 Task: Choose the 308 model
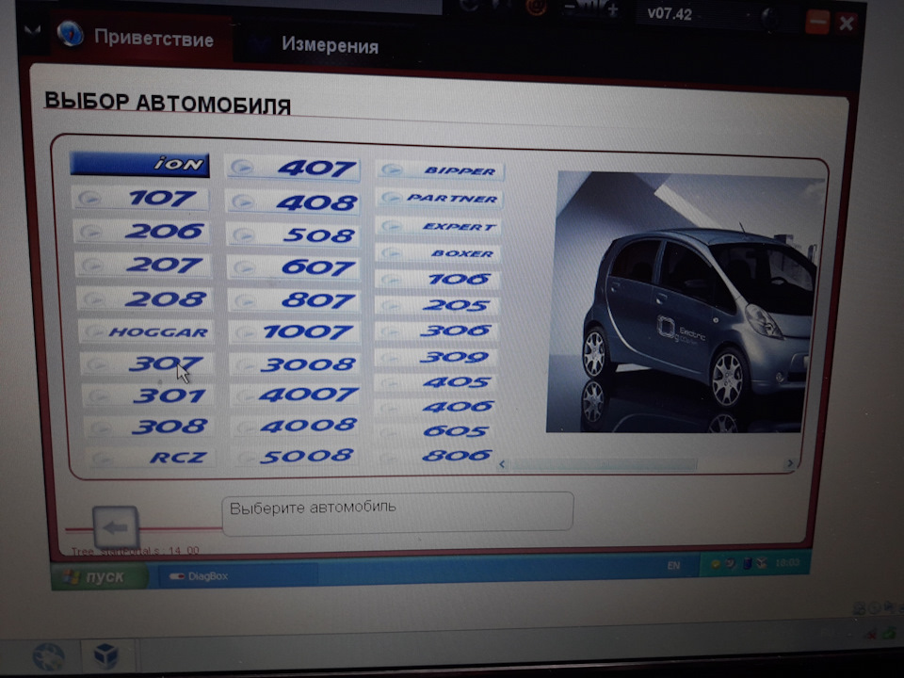coord(151,426)
